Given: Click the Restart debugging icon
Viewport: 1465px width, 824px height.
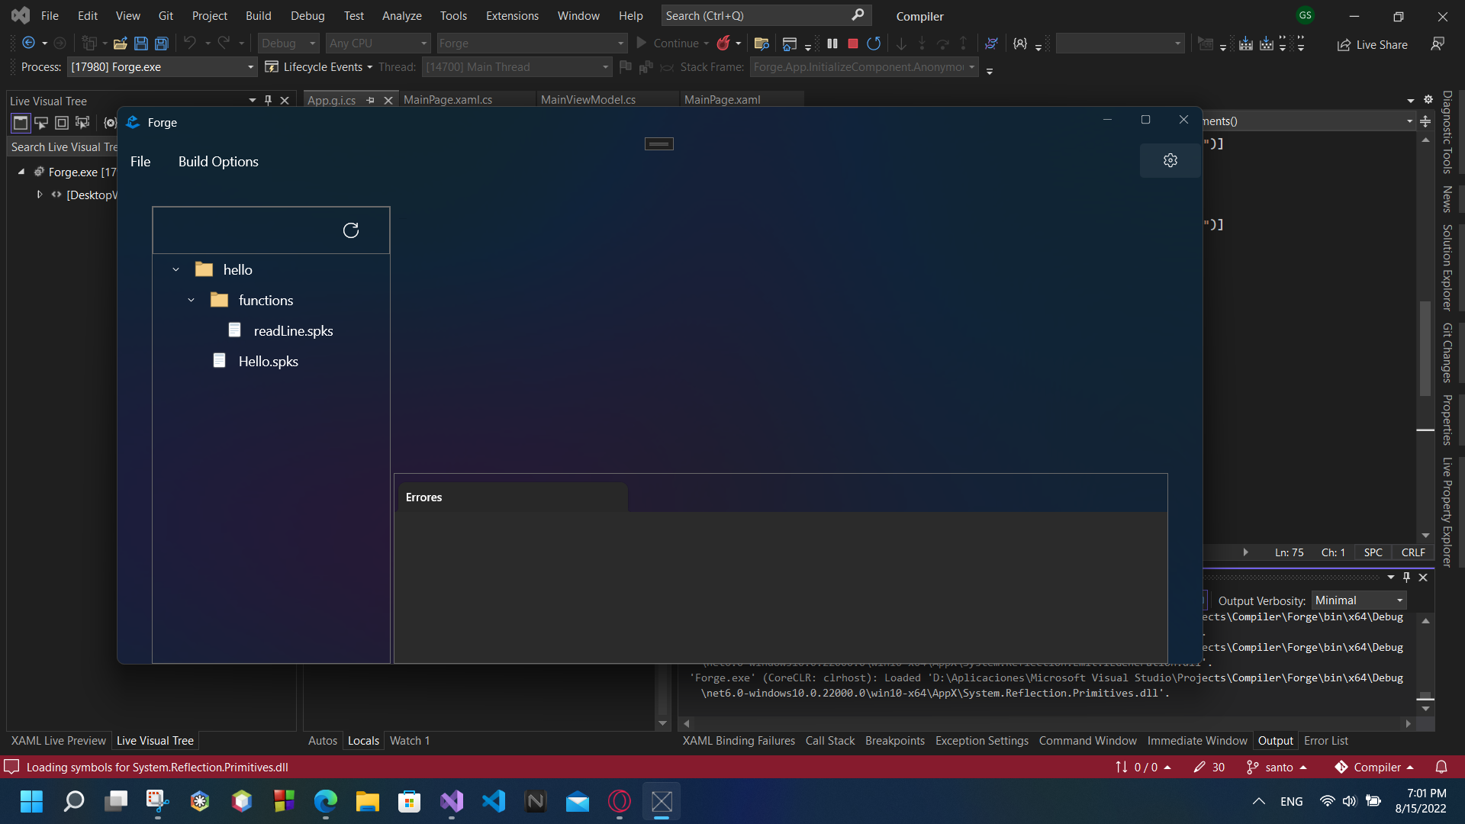Looking at the screenshot, I should (874, 43).
